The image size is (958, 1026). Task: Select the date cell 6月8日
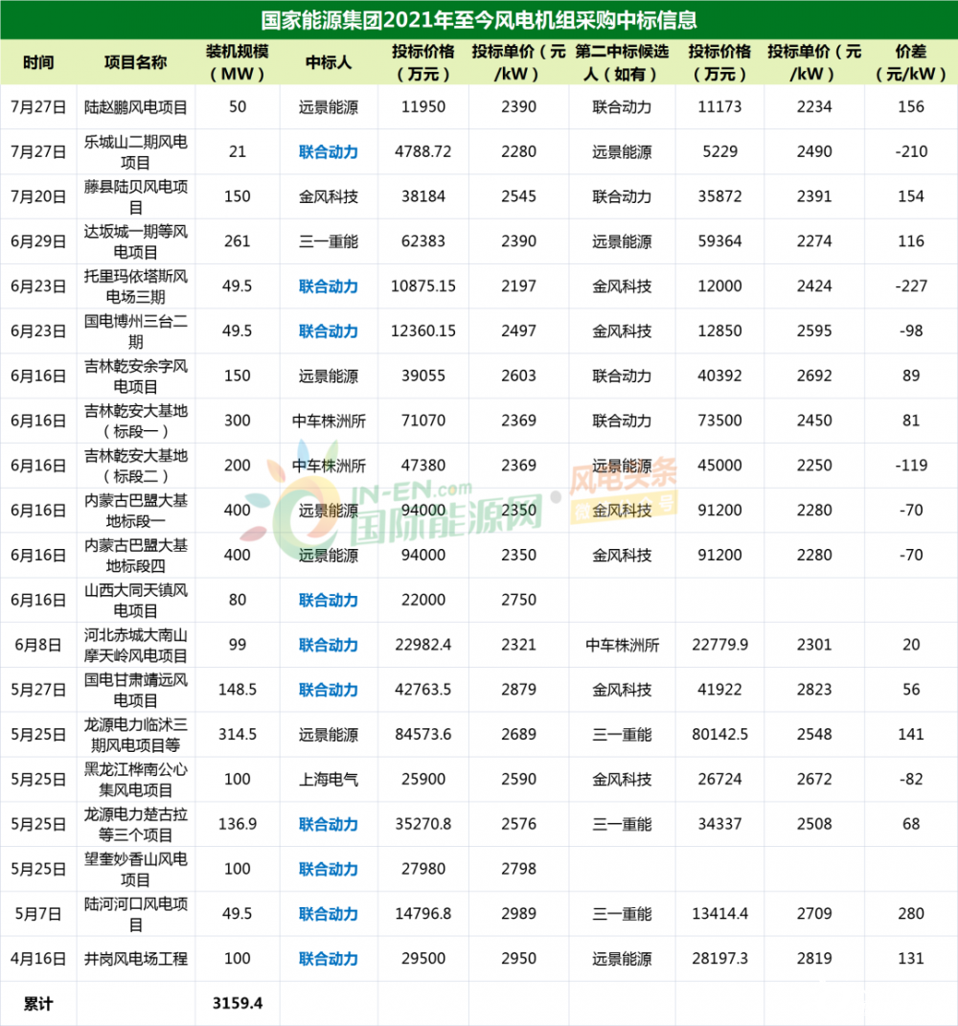pyautogui.click(x=38, y=645)
